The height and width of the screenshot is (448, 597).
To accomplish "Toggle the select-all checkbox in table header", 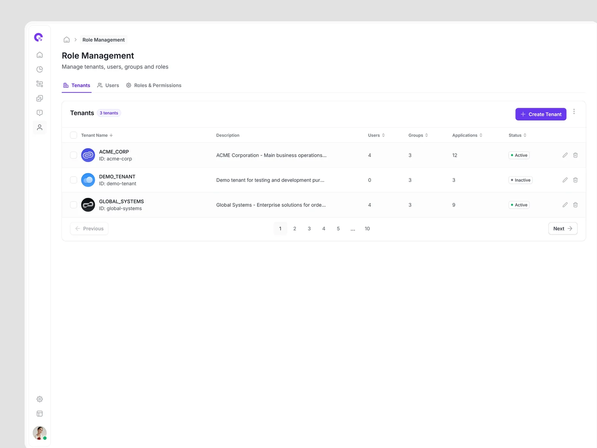I will tap(74, 135).
